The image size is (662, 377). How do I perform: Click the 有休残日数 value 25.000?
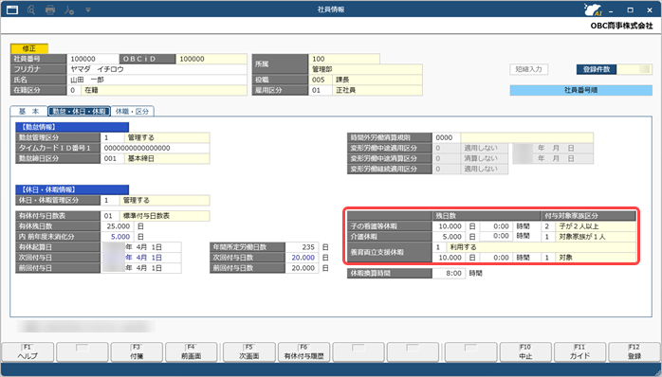point(117,226)
